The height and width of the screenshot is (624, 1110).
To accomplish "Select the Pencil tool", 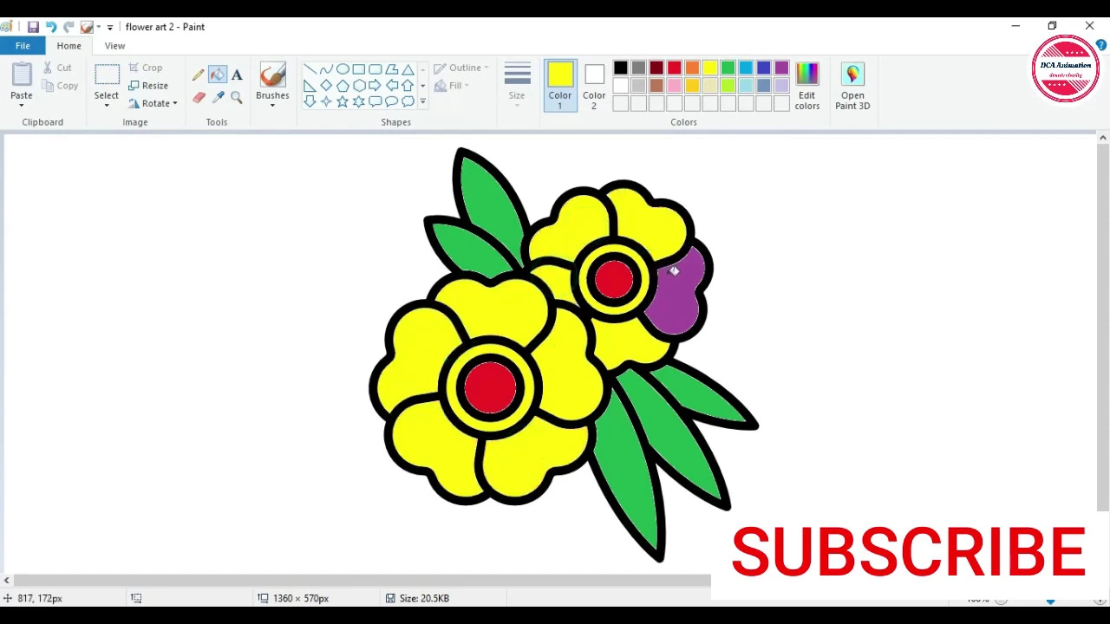I will point(199,75).
